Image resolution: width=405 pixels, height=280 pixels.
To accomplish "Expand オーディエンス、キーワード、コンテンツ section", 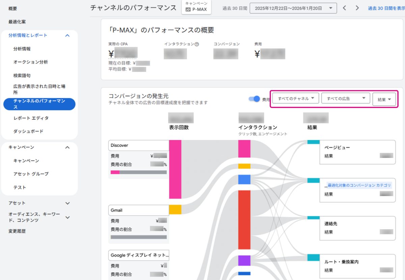I will [67, 217].
